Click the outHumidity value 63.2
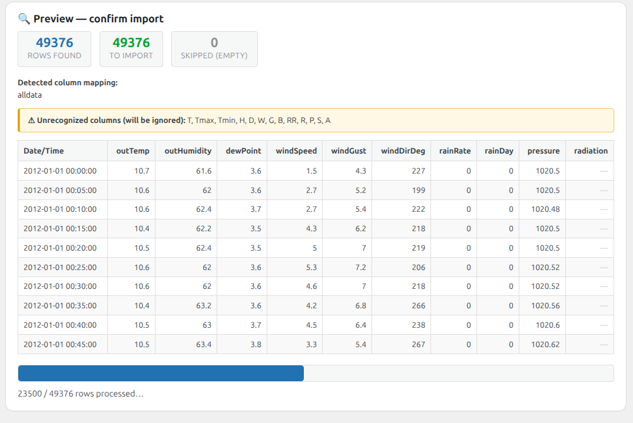633x423 pixels. (x=204, y=306)
